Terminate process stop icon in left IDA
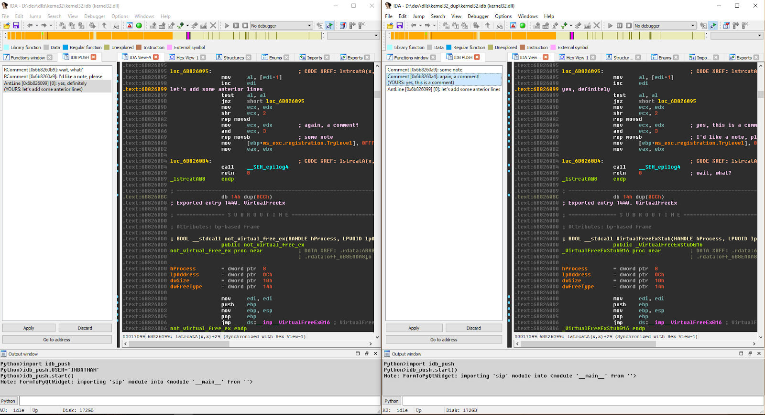 coord(245,26)
